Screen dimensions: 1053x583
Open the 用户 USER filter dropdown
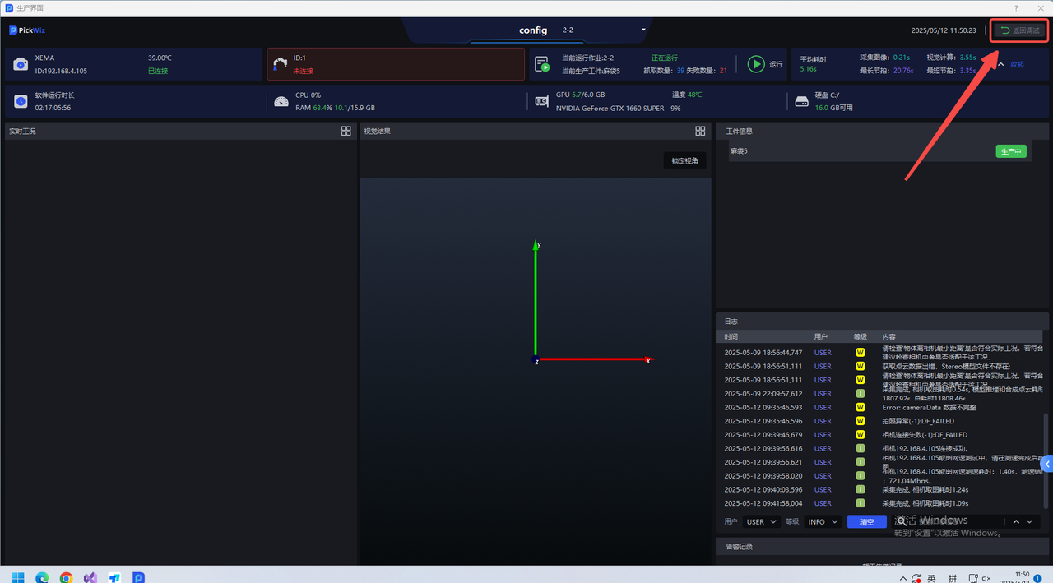762,521
